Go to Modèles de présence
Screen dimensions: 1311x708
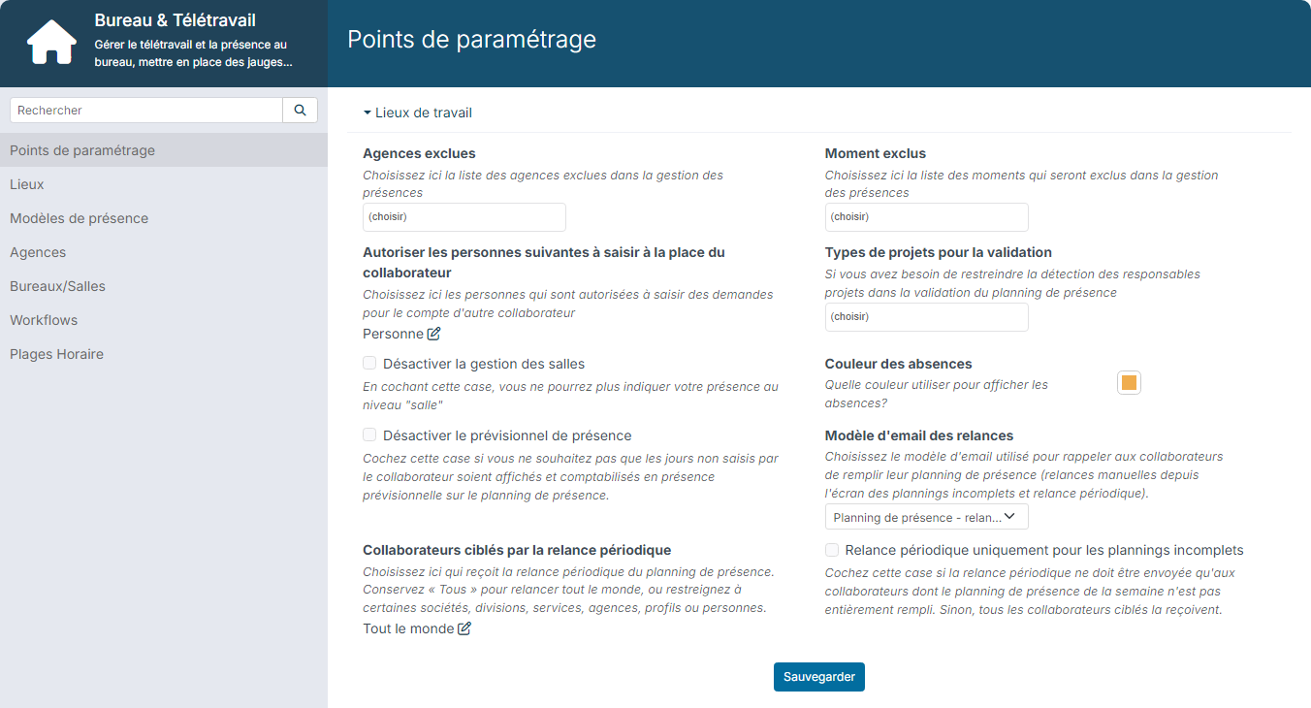tap(164, 218)
